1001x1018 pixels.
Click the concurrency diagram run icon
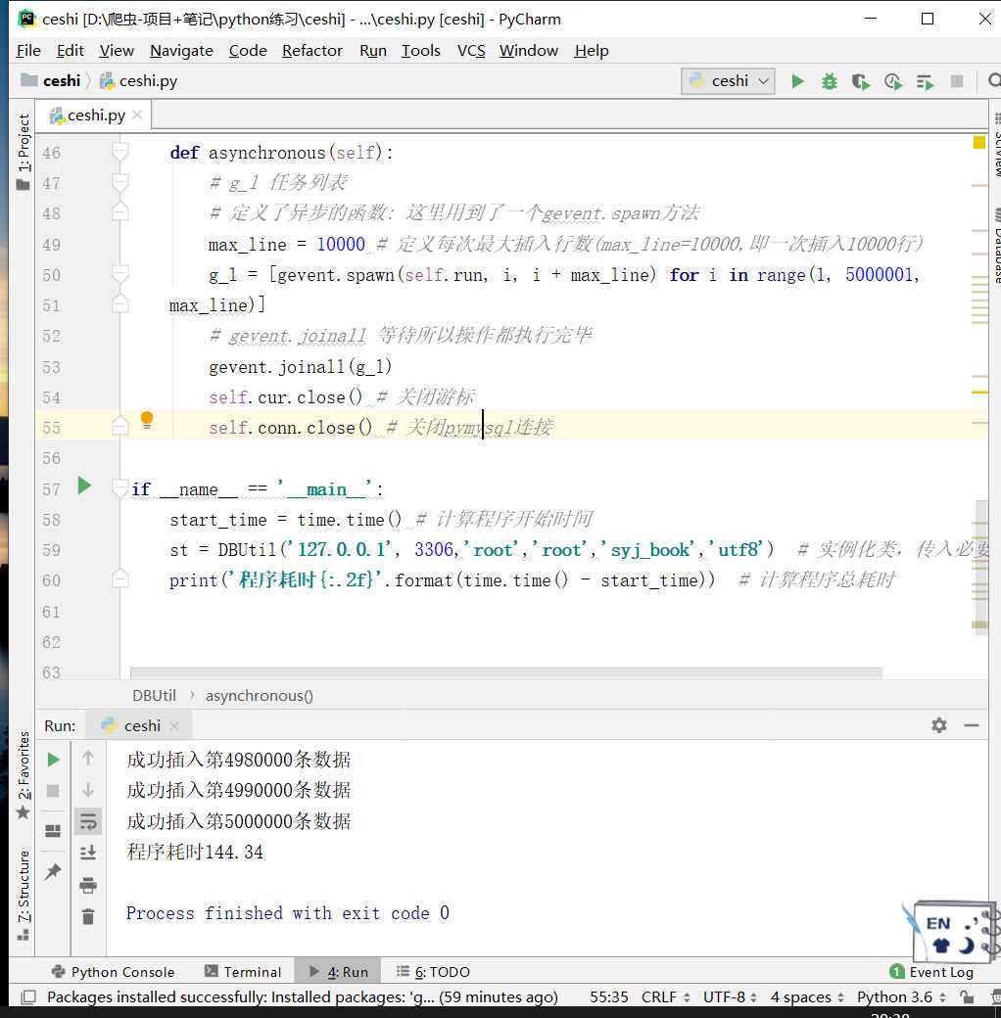click(925, 82)
